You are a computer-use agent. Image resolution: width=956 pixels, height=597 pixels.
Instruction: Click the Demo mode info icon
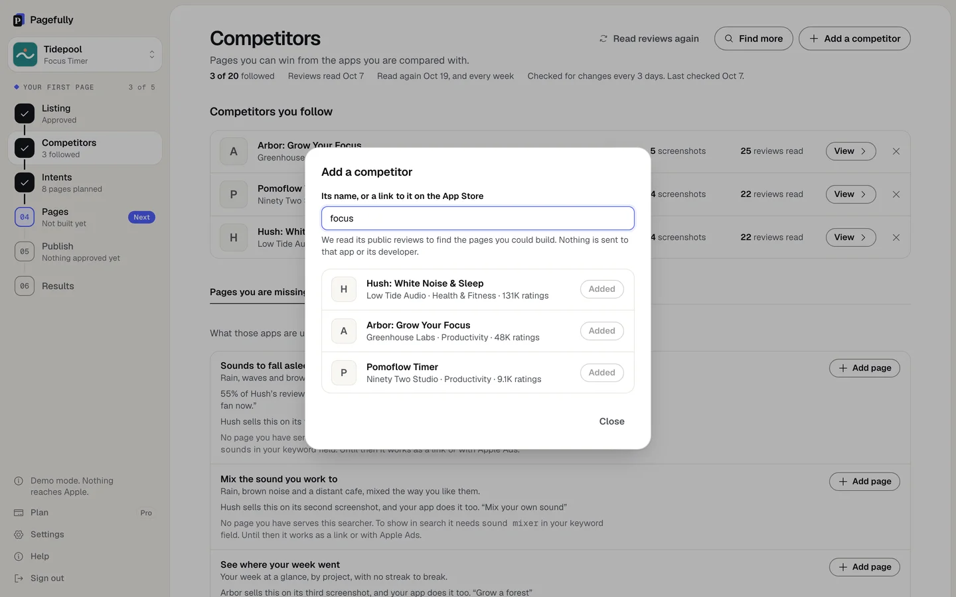point(19,481)
